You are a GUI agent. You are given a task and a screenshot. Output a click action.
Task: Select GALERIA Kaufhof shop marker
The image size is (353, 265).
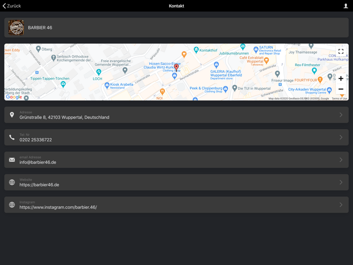point(216,65)
